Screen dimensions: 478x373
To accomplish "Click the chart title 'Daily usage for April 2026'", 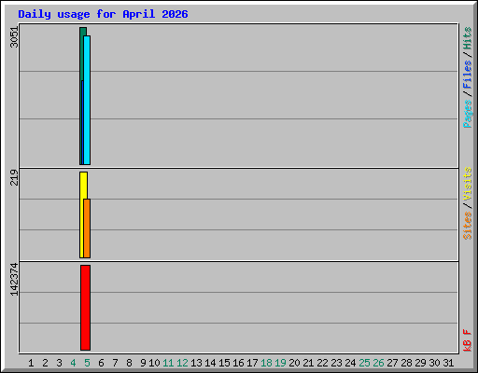I will coord(103,14).
